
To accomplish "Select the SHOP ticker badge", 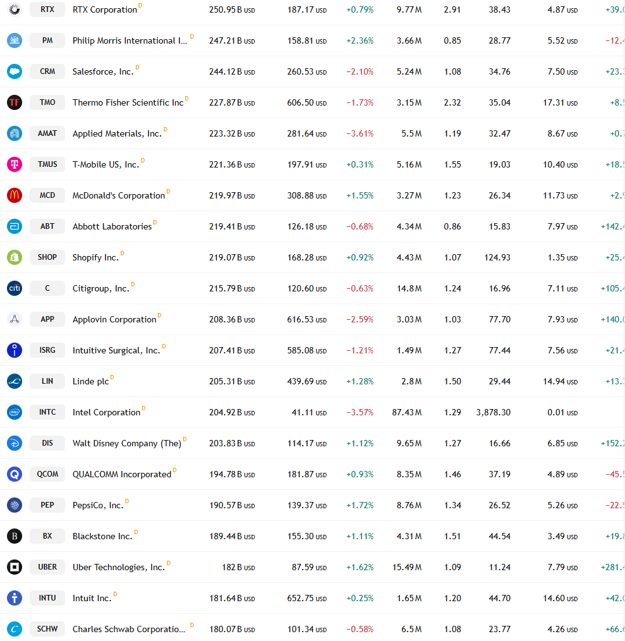I will pyautogui.click(x=47, y=257).
